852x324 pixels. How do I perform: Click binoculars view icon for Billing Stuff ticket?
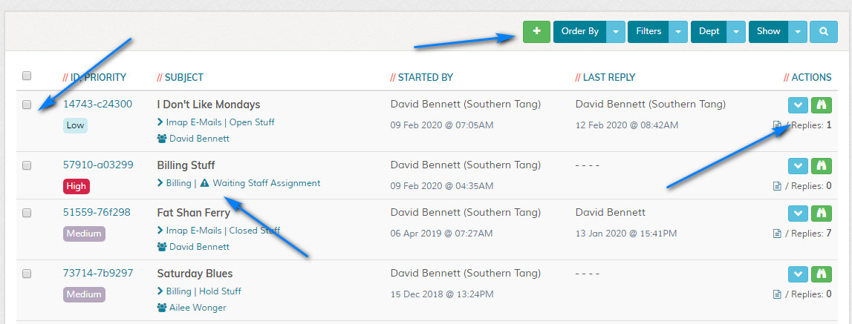821,166
